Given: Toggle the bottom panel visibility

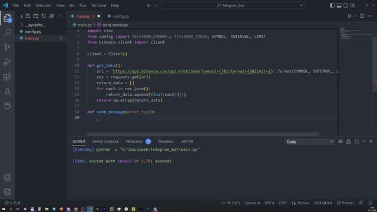Looking at the screenshot, I should pos(339,5).
